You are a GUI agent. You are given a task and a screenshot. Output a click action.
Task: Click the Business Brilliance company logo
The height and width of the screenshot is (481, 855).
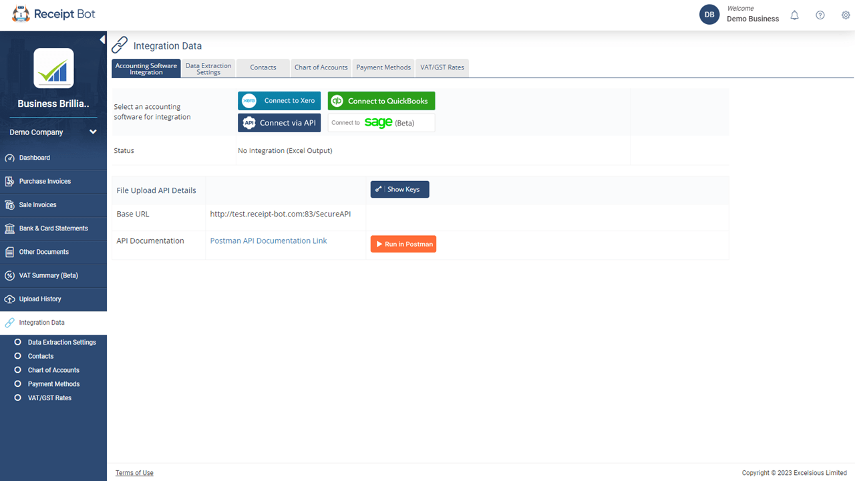53,69
